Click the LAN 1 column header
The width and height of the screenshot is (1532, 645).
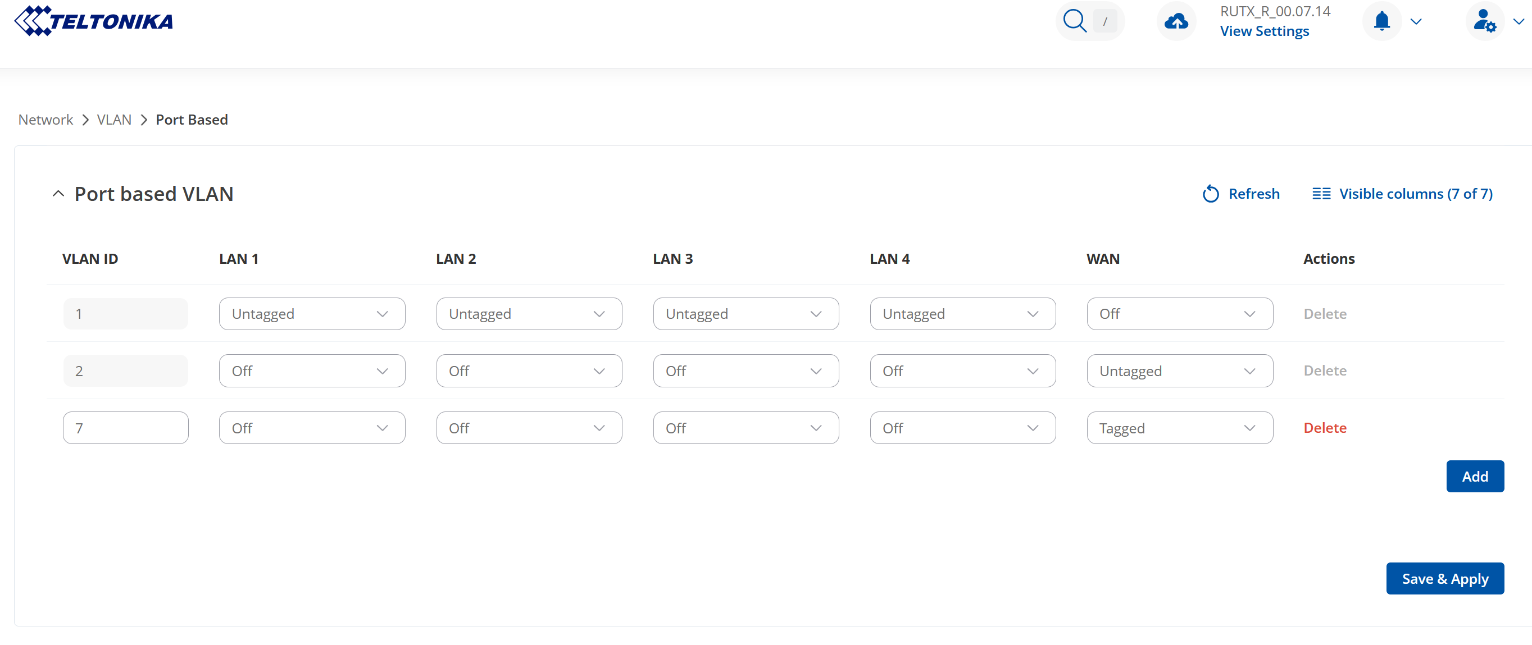pos(239,259)
